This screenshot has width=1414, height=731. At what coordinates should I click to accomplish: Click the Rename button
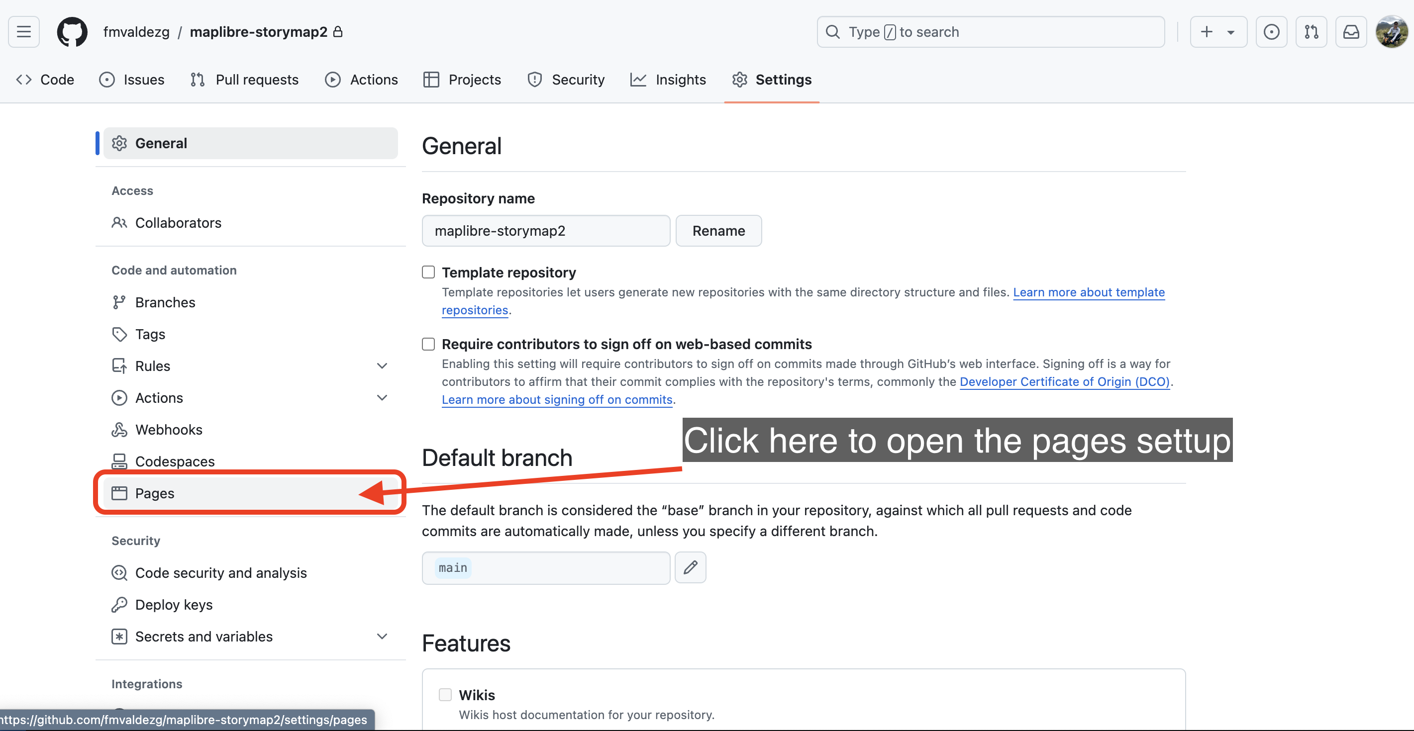718,231
